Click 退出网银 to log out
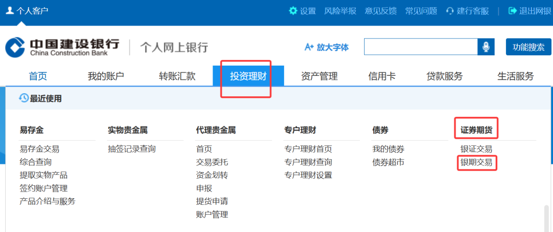Viewport: 553px width, 232px height. 535,11
